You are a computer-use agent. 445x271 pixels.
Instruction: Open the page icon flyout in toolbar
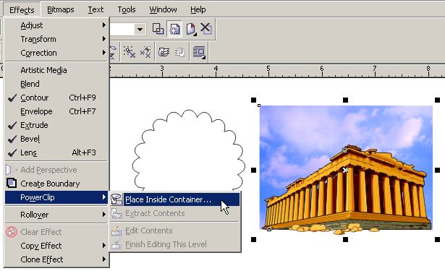tap(191, 29)
